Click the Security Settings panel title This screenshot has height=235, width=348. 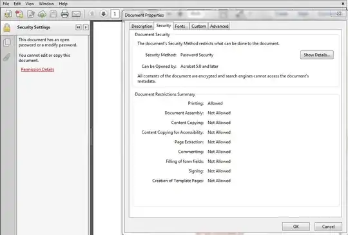click(x=34, y=27)
